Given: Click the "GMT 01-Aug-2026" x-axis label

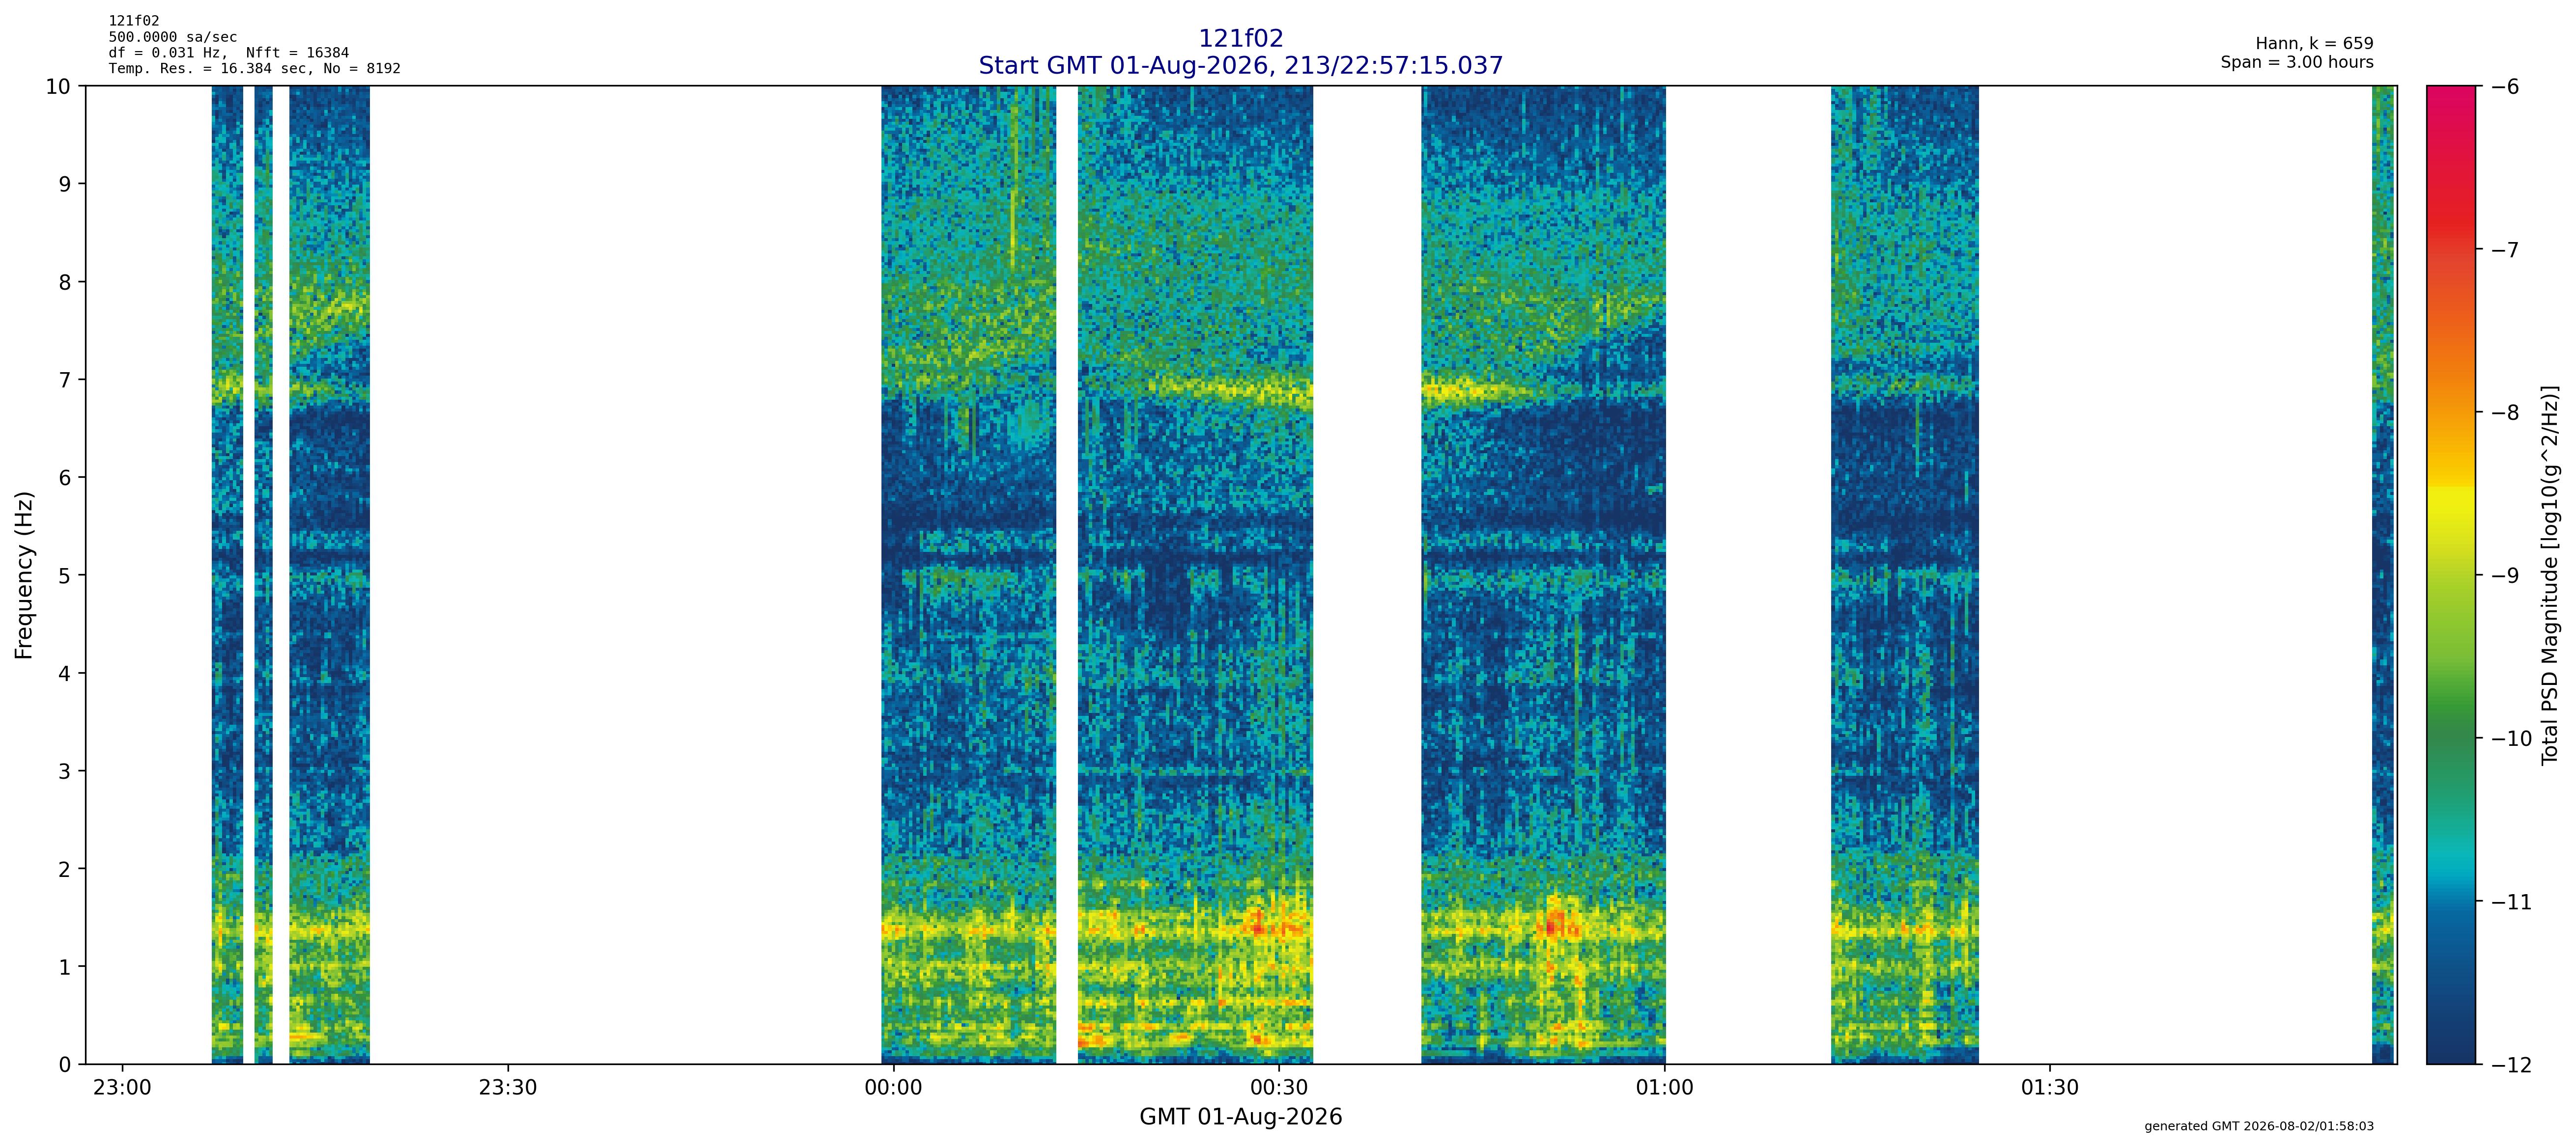Looking at the screenshot, I should tap(1241, 1117).
